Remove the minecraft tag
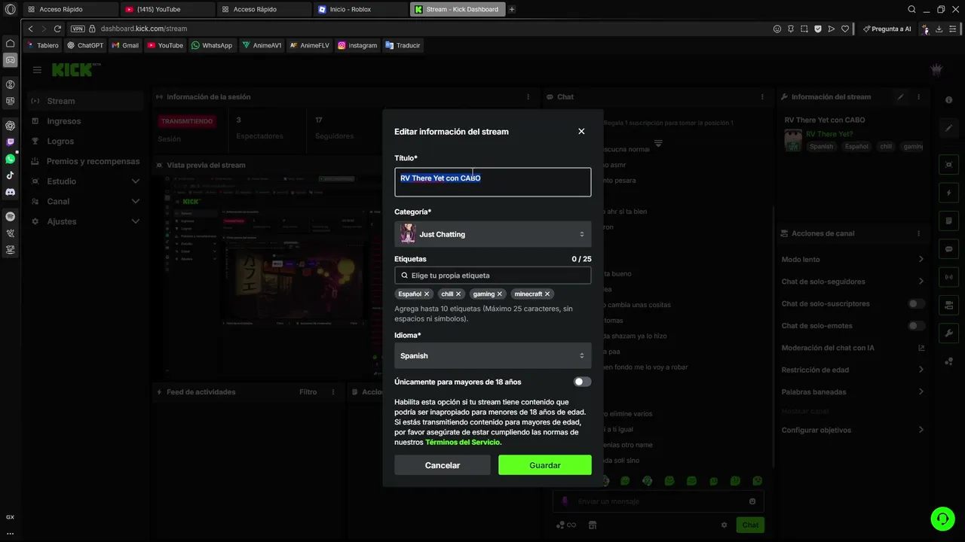Viewport: 965px width, 542px height. click(x=547, y=294)
